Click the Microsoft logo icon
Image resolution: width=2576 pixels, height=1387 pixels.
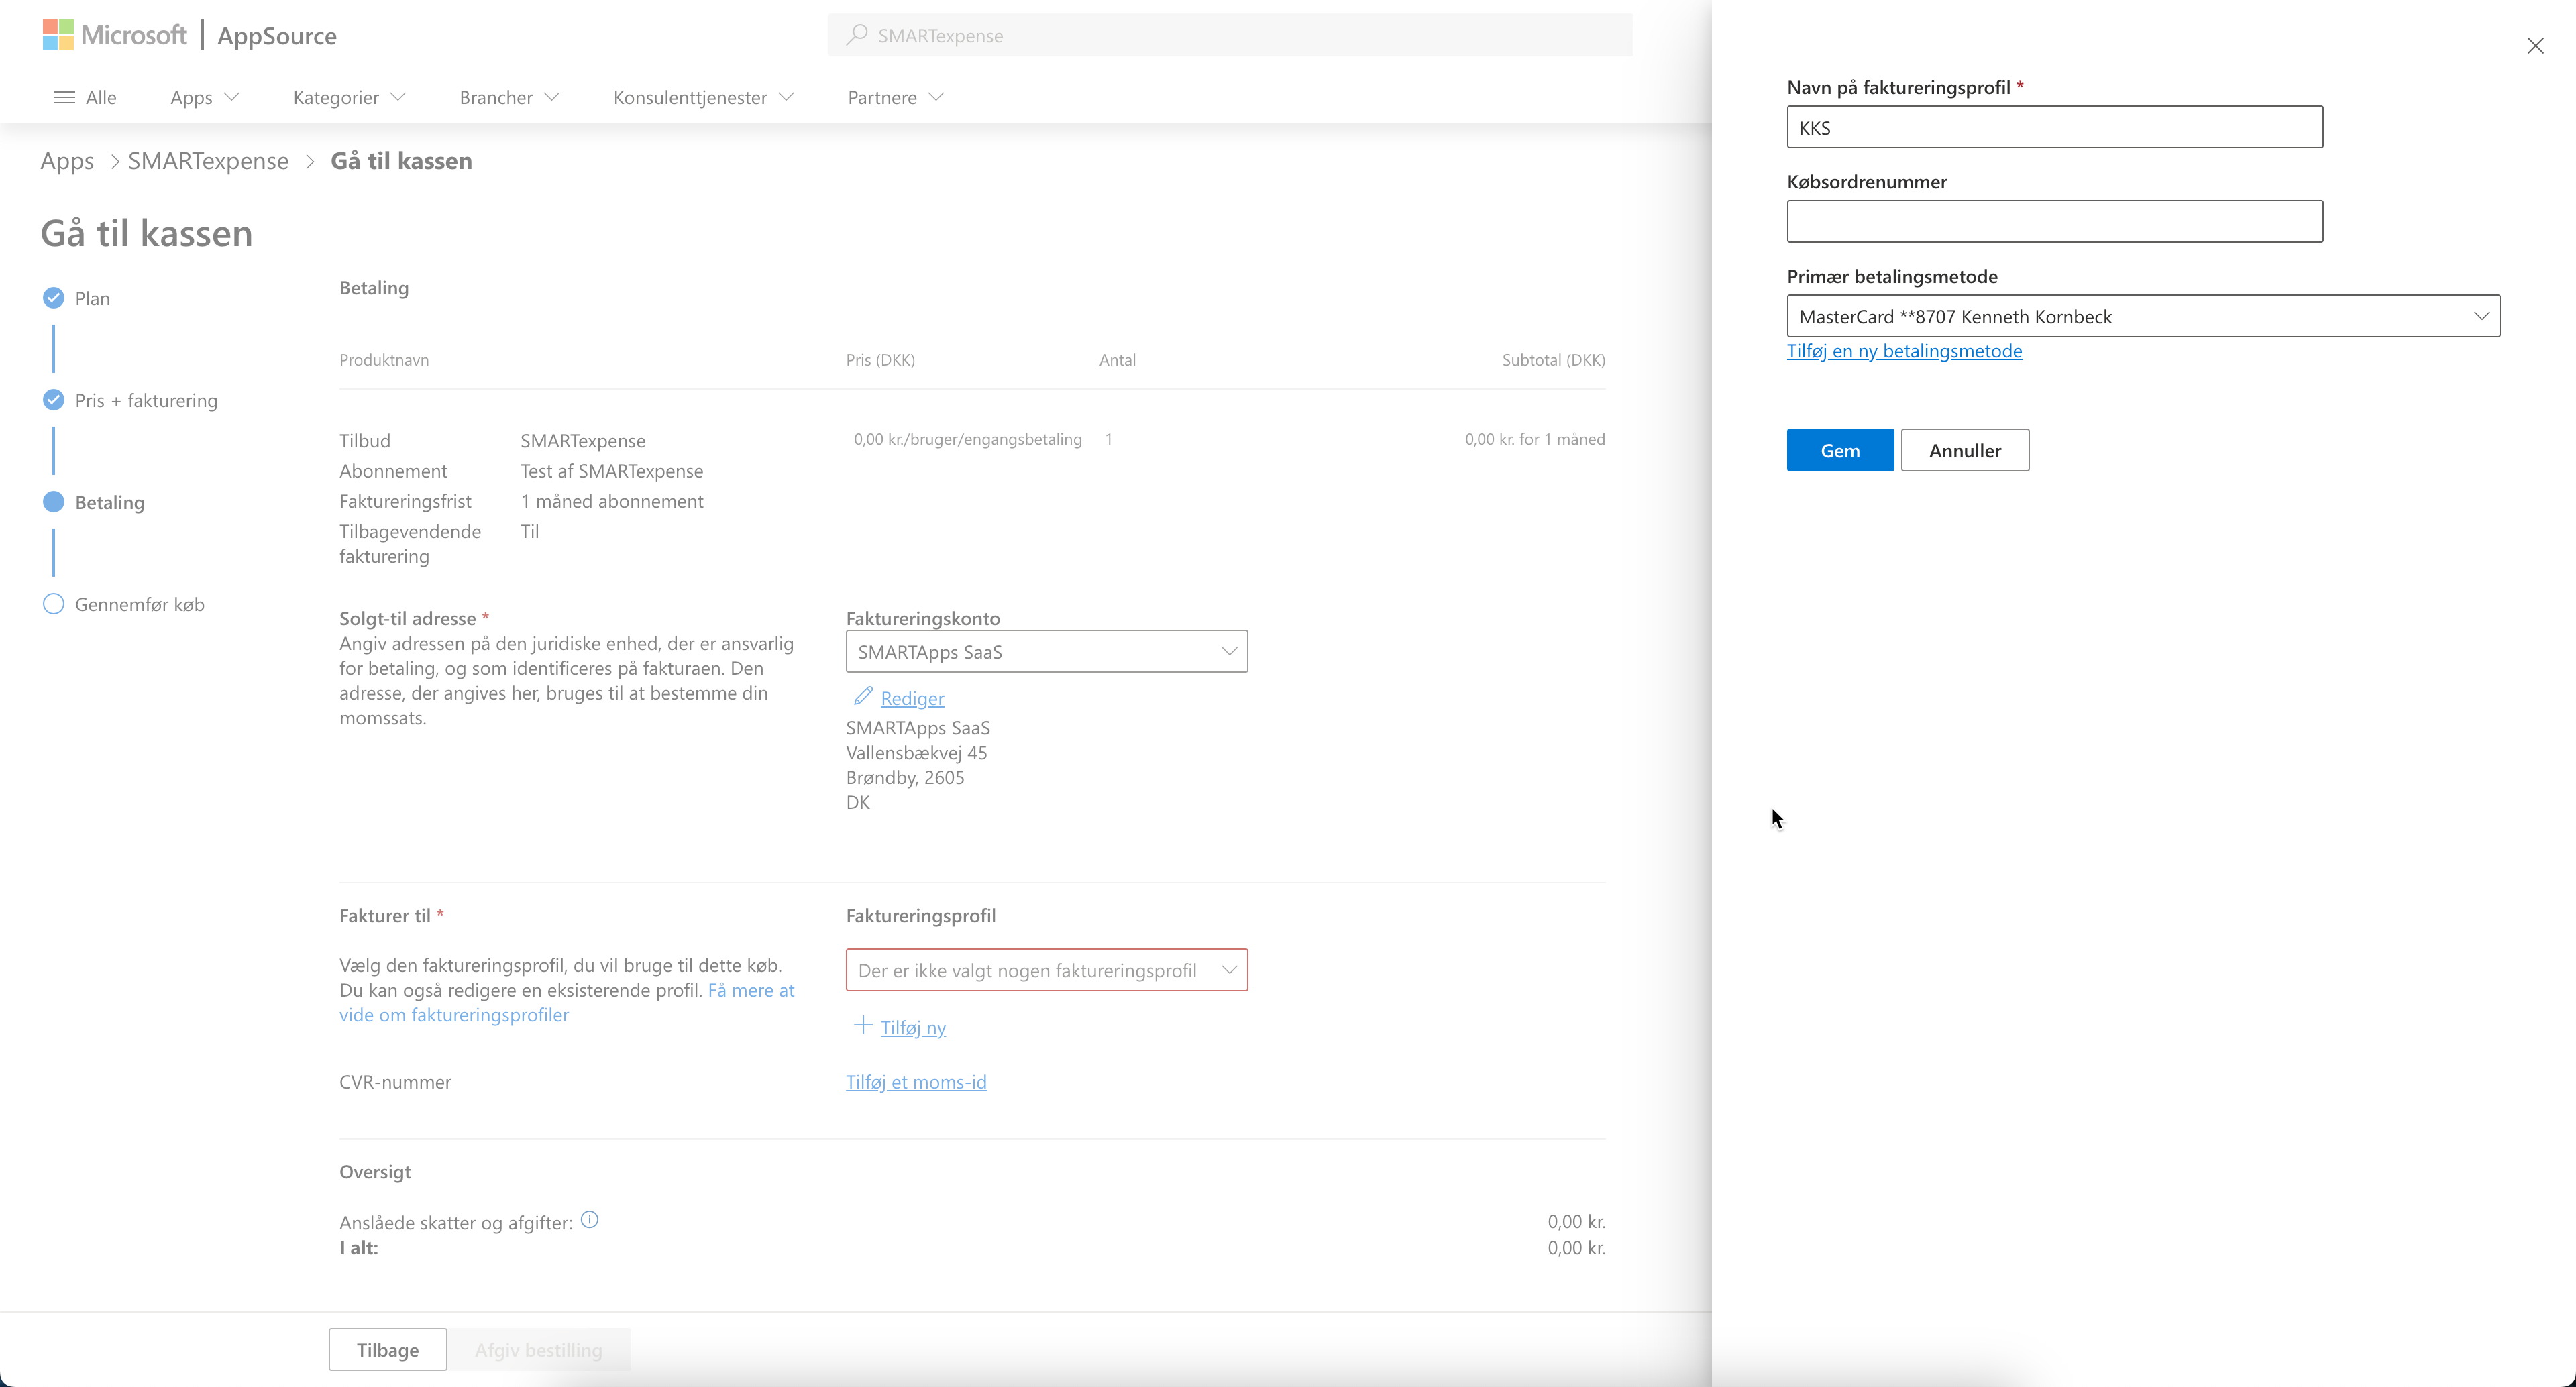click(x=58, y=35)
